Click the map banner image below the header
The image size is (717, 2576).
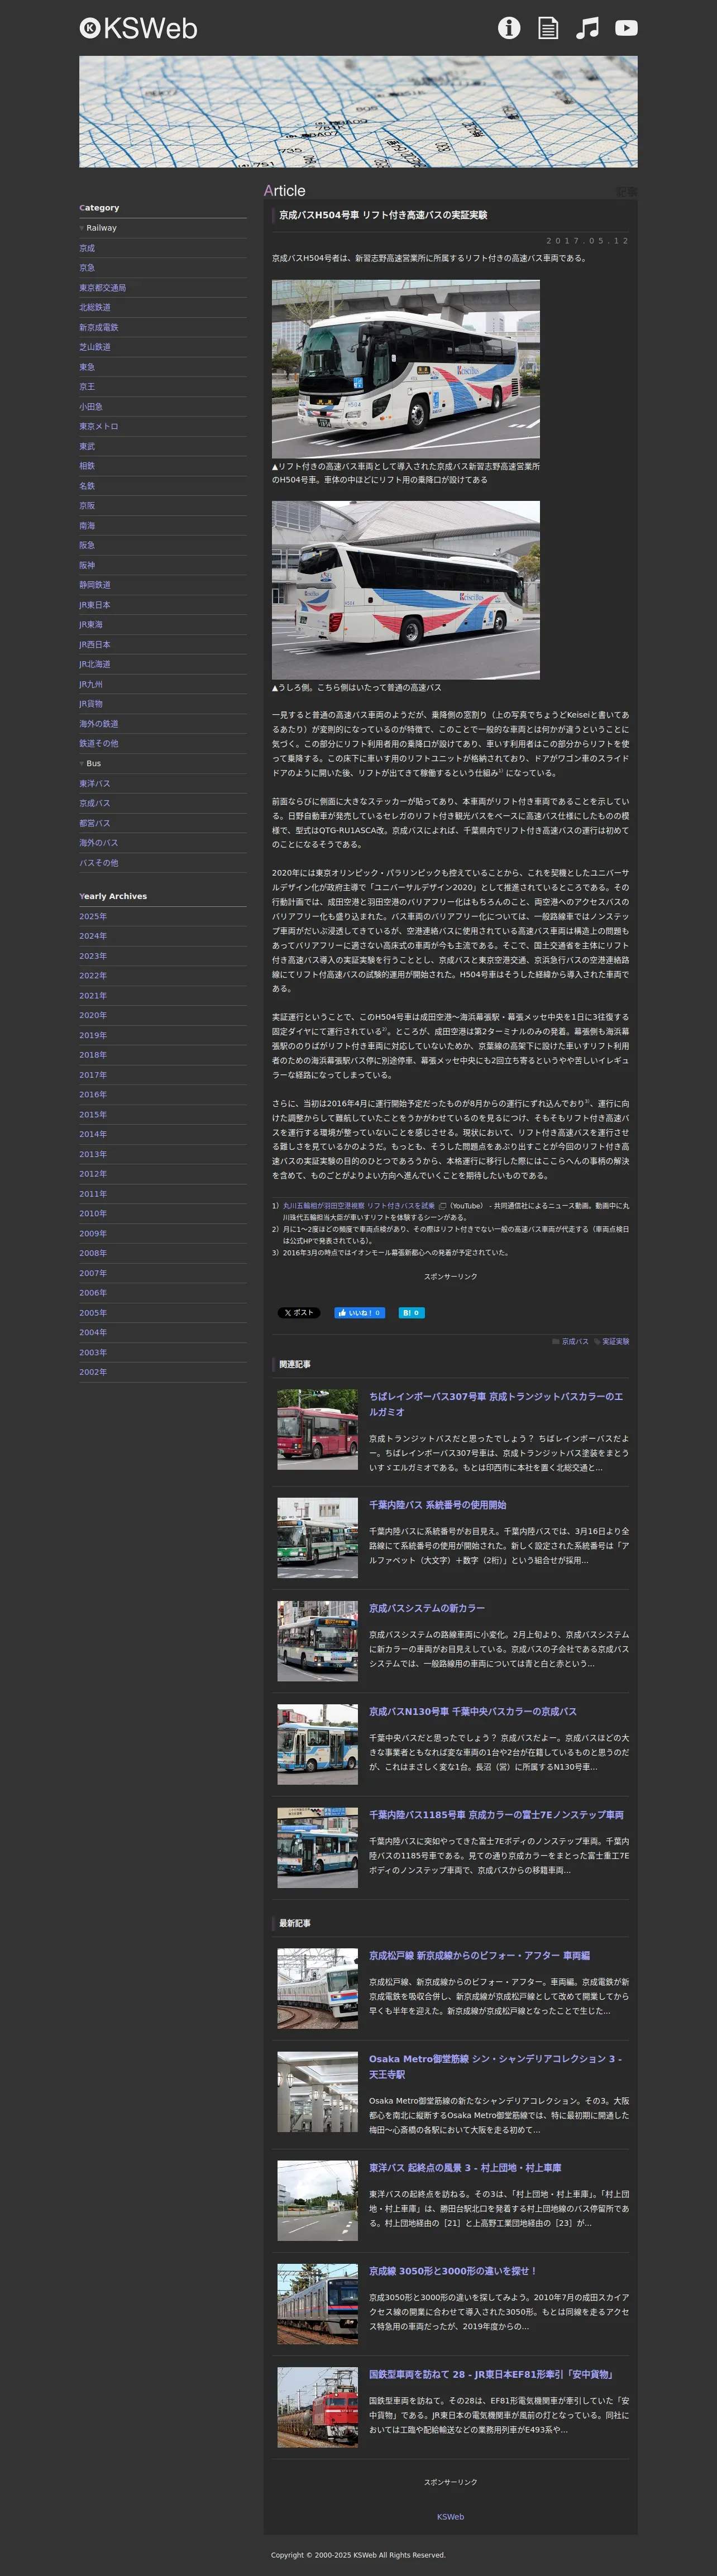point(358,111)
